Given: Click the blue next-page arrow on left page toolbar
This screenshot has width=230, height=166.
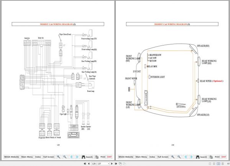Looking at the screenshot, I should (x=77, y=157).
